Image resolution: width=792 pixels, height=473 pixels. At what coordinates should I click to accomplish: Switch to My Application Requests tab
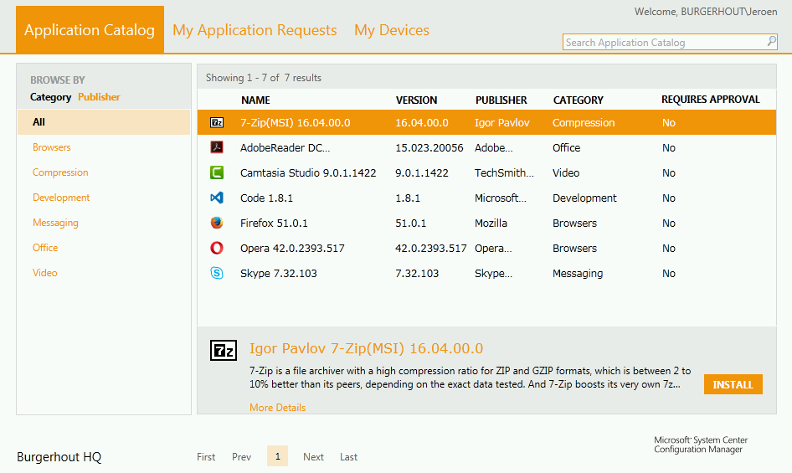(255, 30)
